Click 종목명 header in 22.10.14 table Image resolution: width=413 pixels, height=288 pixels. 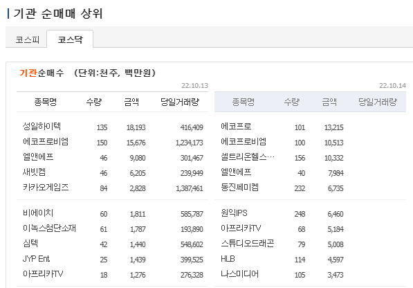(x=243, y=102)
